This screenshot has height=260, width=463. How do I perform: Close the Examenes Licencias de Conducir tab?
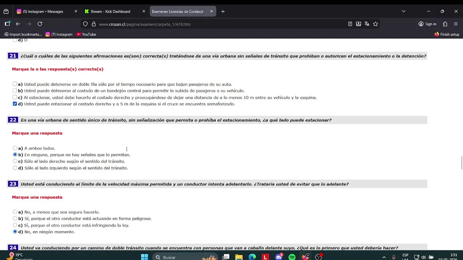[x=212, y=12]
